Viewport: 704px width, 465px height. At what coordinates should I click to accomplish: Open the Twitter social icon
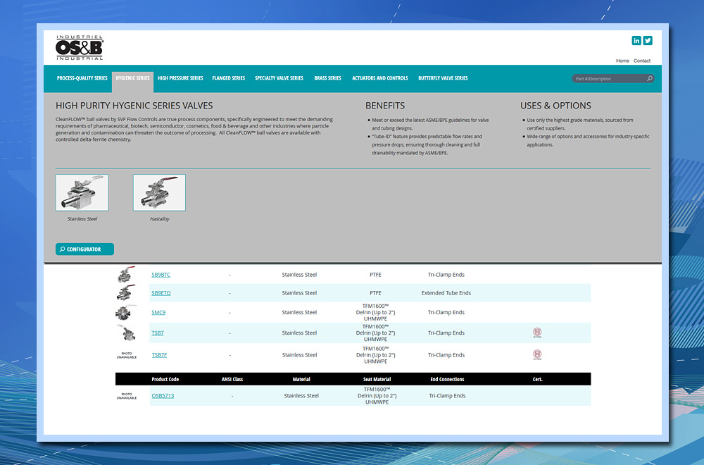click(648, 40)
